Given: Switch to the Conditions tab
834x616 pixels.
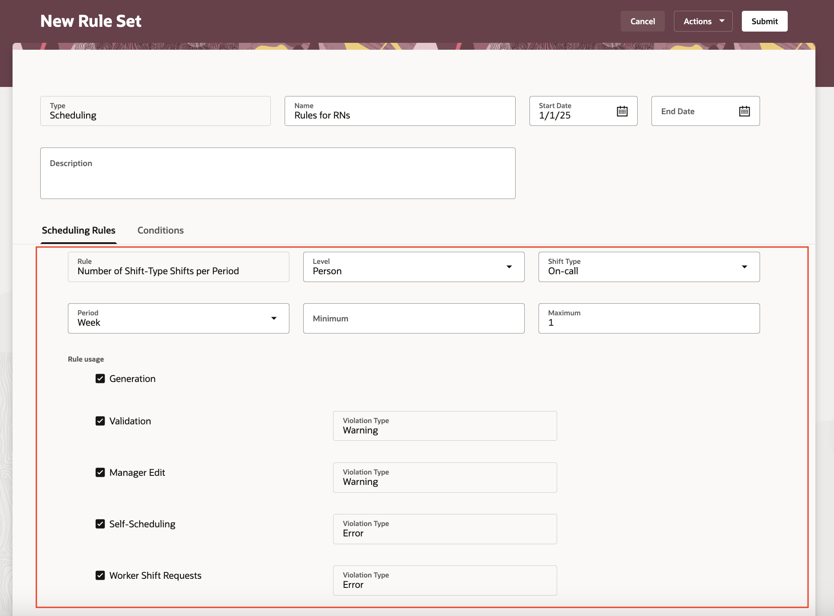Looking at the screenshot, I should (x=160, y=230).
